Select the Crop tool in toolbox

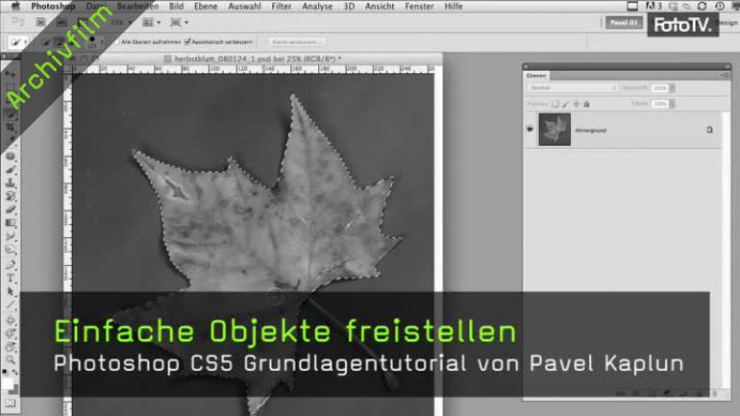11,128
